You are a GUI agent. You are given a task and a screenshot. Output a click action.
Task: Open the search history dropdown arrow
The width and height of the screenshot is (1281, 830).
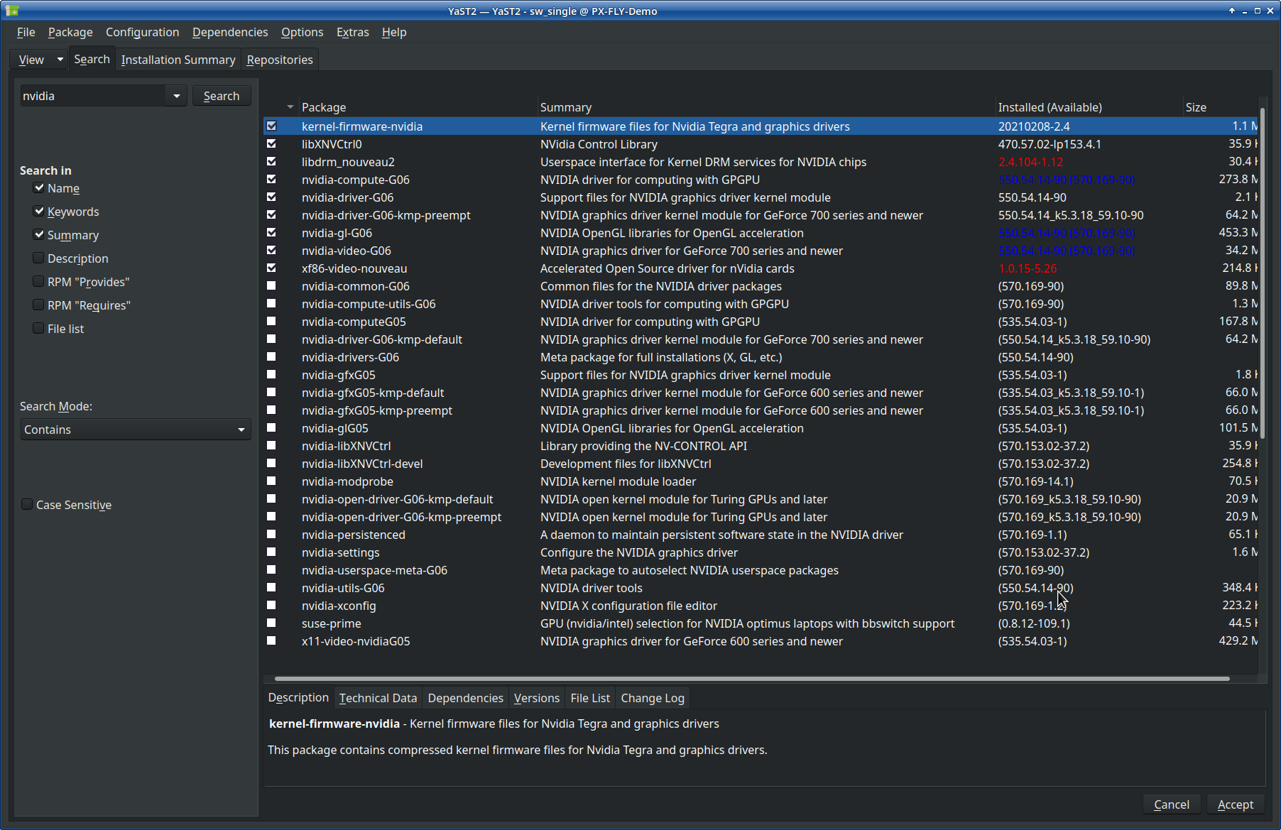175,95
